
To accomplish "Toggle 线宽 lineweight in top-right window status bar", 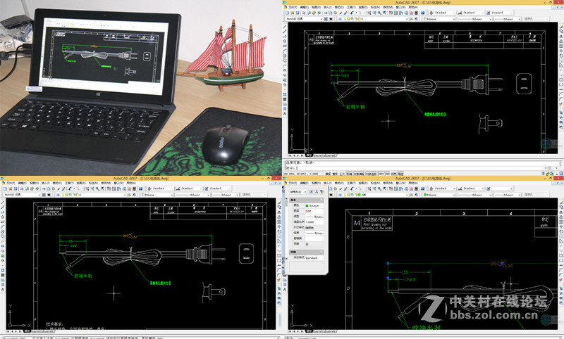I will click(393, 174).
